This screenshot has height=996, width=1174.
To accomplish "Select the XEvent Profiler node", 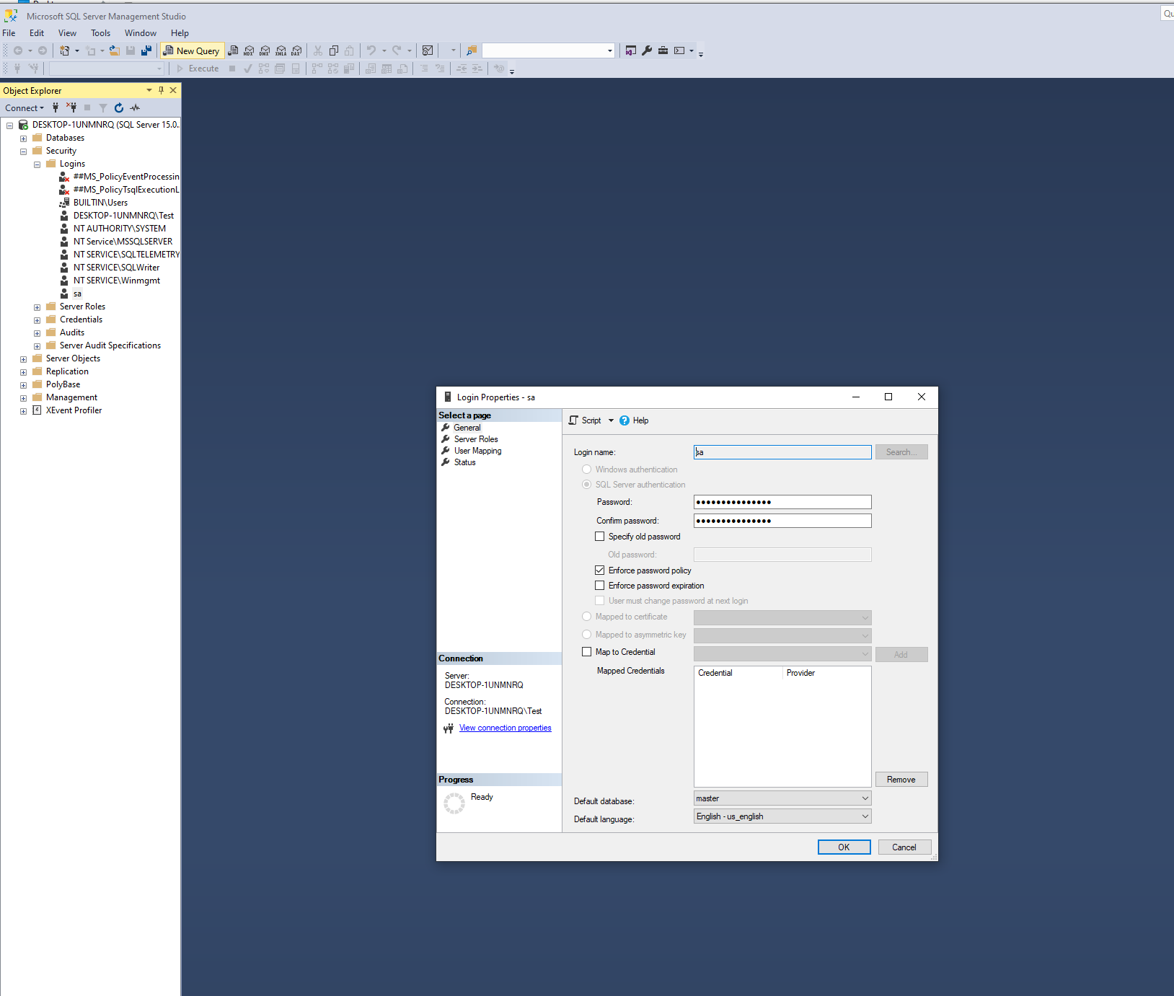I will pos(74,410).
